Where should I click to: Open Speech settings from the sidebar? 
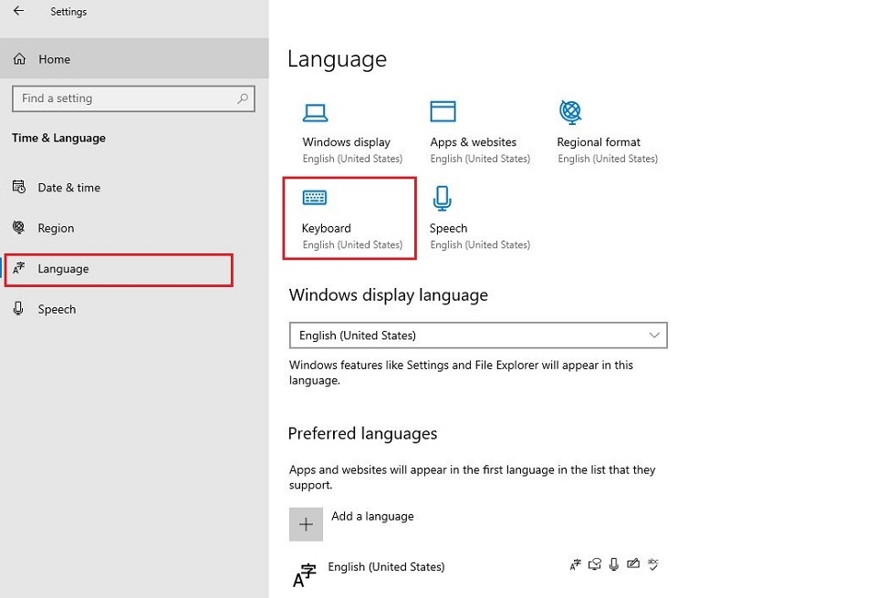tap(57, 309)
